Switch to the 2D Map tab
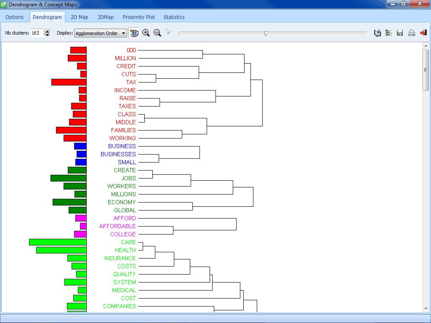The width and height of the screenshot is (431, 323). [x=79, y=17]
